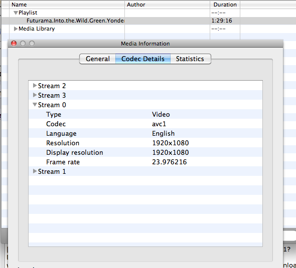Click the 1:29:16 duration cell
The width and height of the screenshot is (296, 268).
(x=222, y=21)
